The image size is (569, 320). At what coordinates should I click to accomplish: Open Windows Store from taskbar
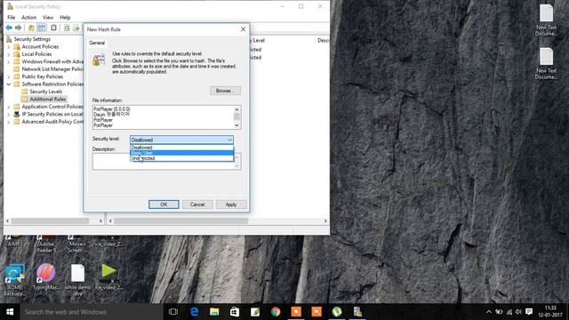[235, 312]
